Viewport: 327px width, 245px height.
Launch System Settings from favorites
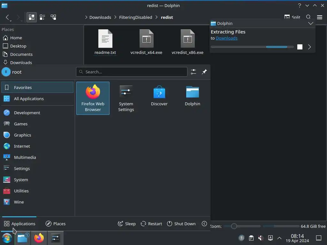[126, 98]
